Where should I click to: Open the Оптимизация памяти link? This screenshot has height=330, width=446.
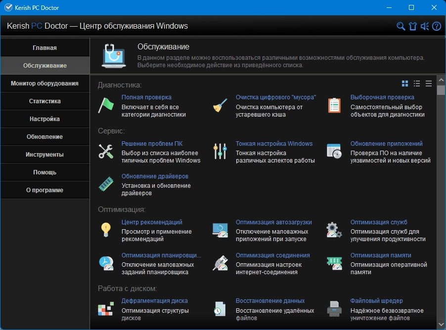pos(381,255)
